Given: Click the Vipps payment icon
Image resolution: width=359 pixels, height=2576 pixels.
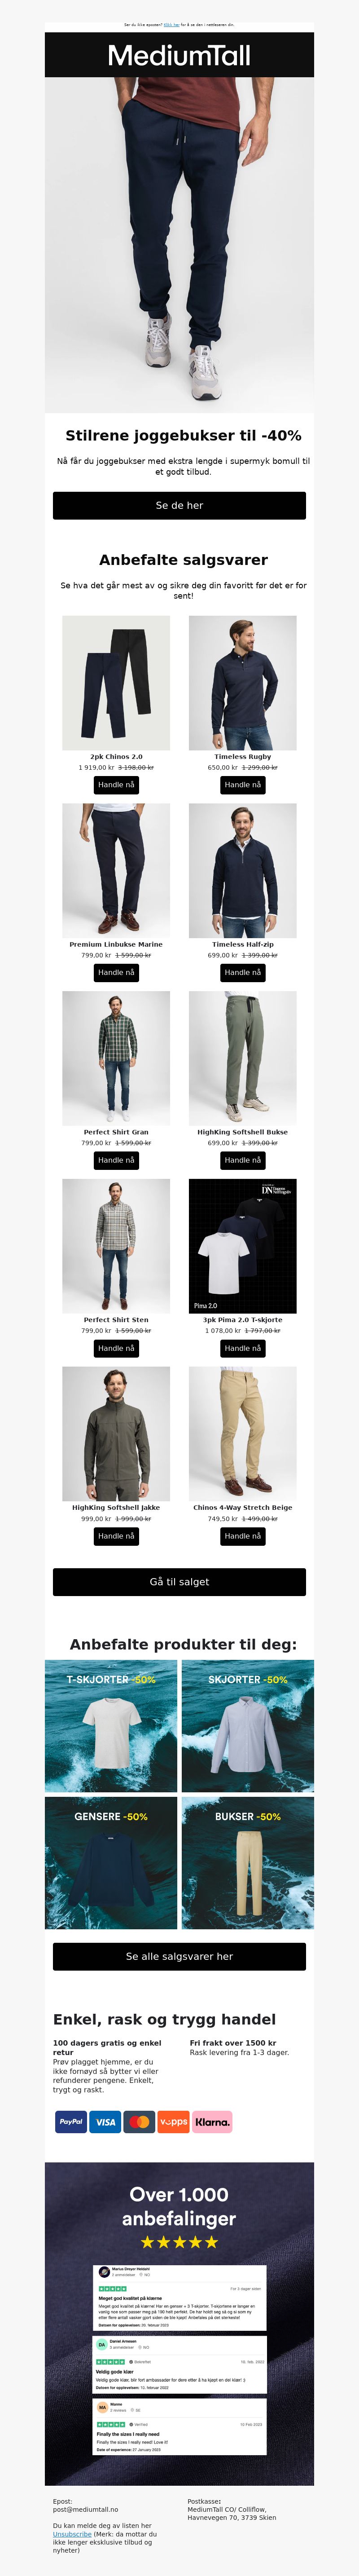Looking at the screenshot, I should (x=173, y=2121).
